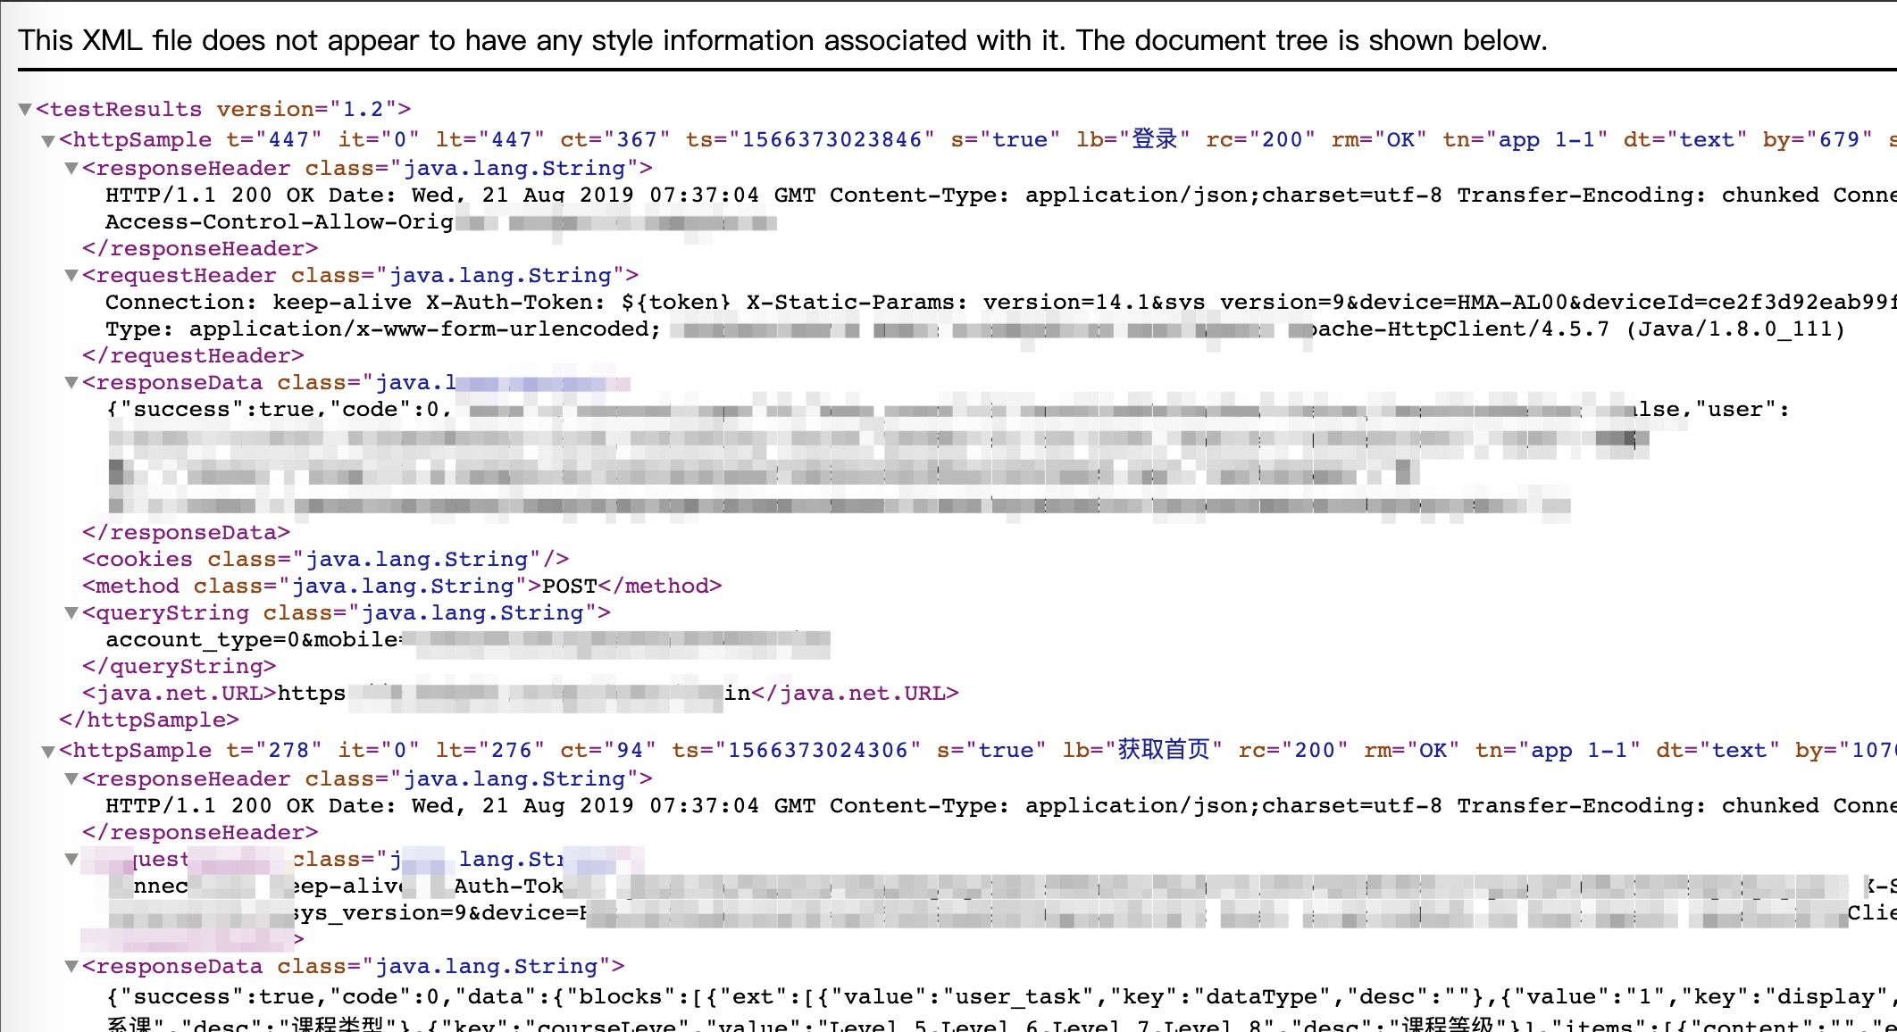This screenshot has height=1032, width=1897.
Task: Click the lb="登录" attribute
Action: tap(1132, 140)
